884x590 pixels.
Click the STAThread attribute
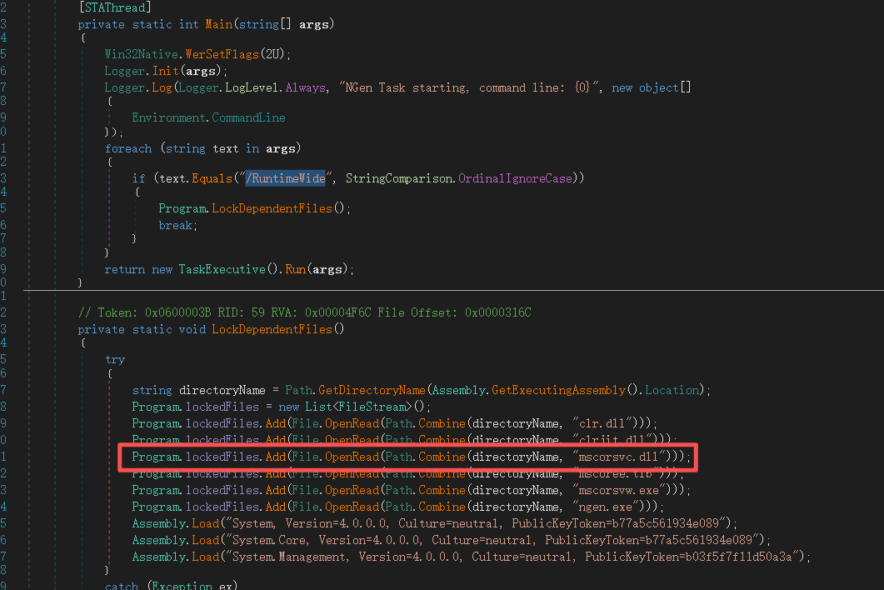coord(116,7)
